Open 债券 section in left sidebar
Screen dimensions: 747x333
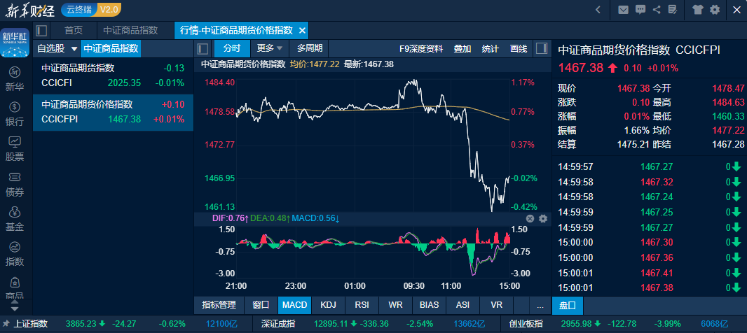click(x=15, y=184)
